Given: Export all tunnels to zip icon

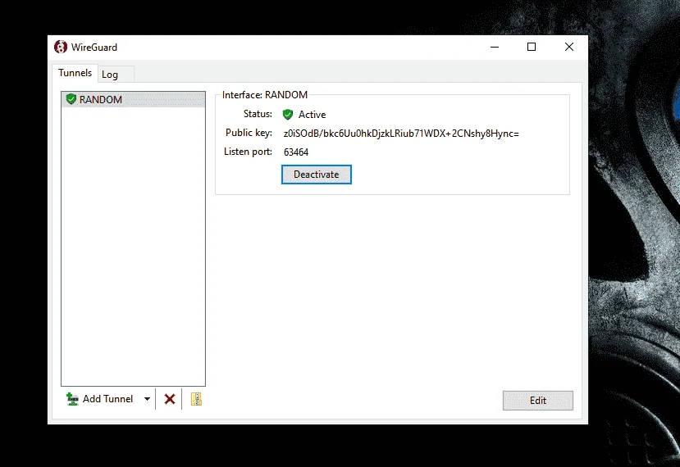Looking at the screenshot, I should [197, 399].
